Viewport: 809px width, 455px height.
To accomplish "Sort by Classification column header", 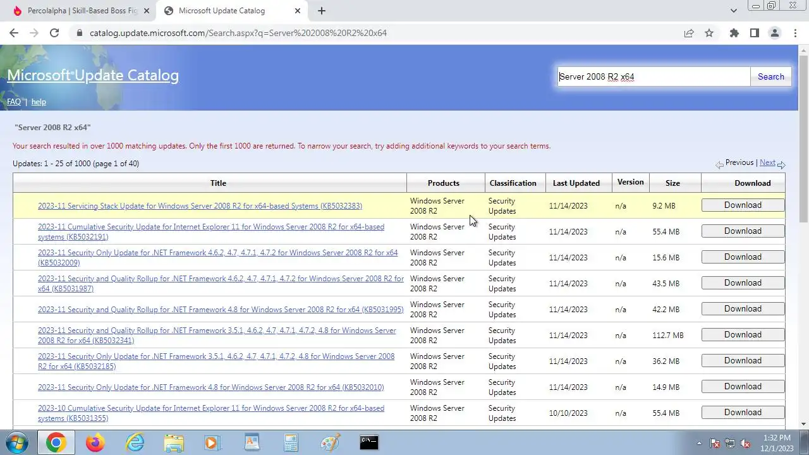I will pyautogui.click(x=513, y=183).
